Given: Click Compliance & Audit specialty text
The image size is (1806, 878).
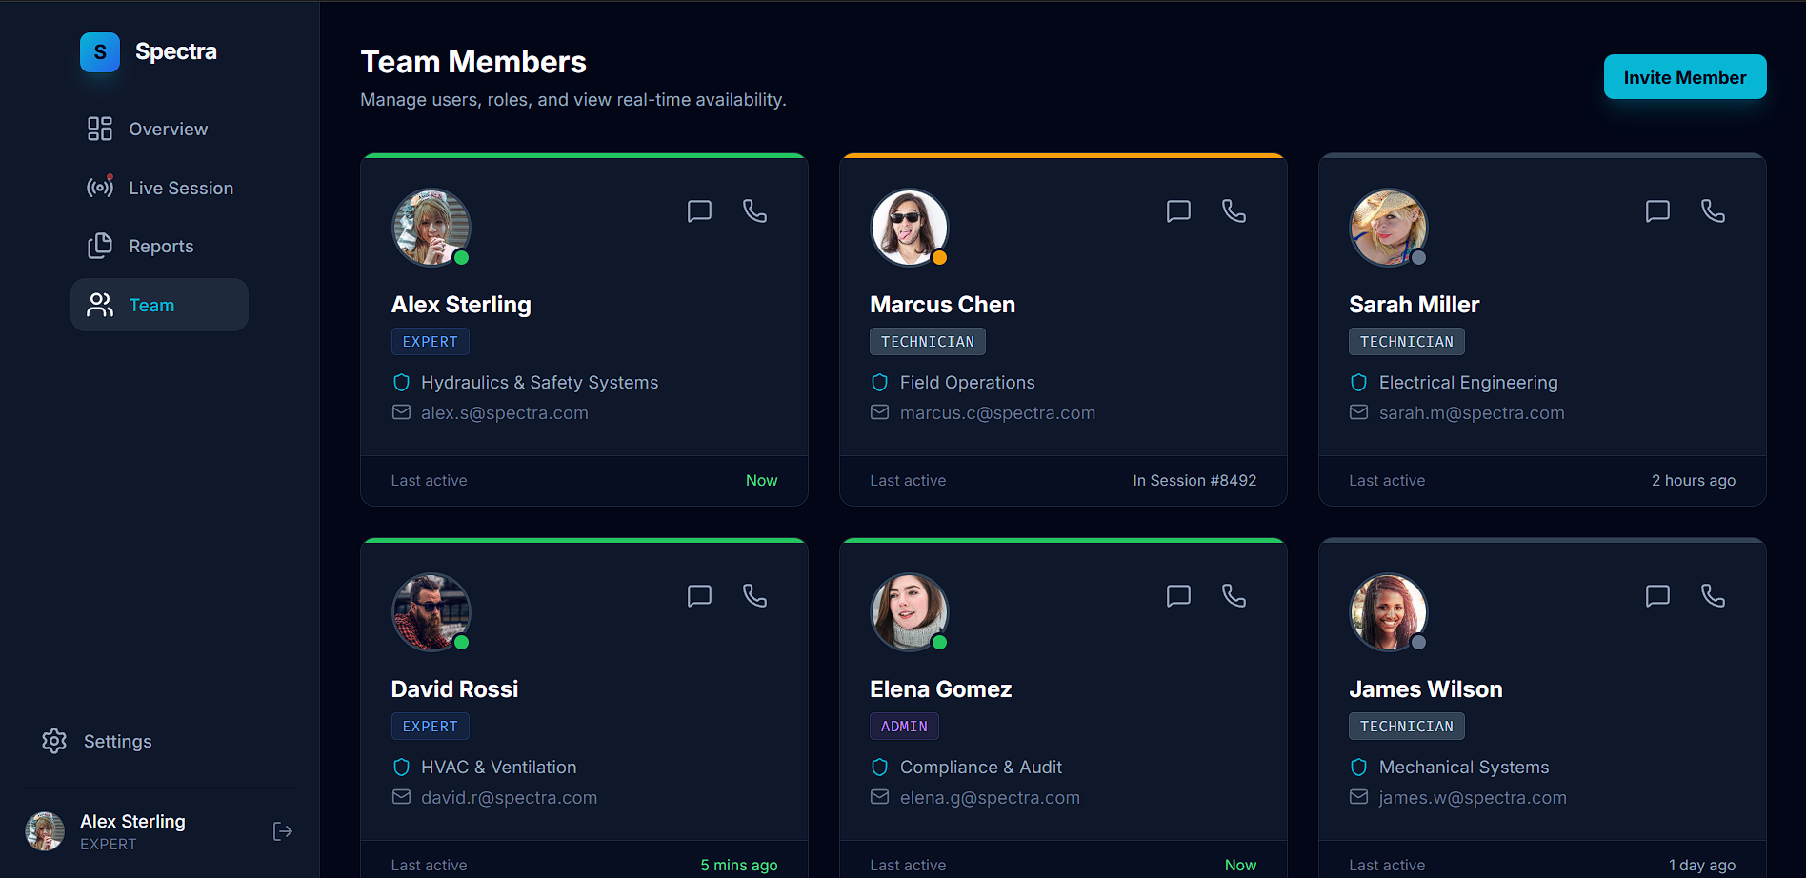Looking at the screenshot, I should point(981,768).
